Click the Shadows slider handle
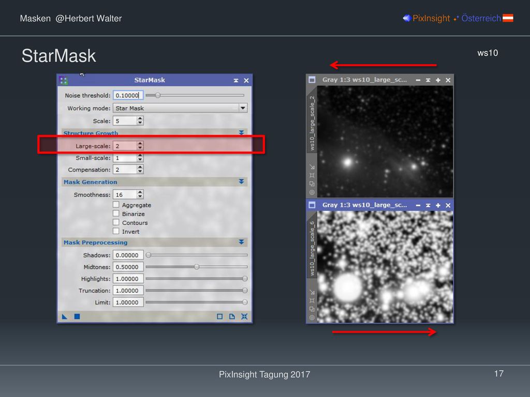Screen dimensions: 530x397 (149, 255)
